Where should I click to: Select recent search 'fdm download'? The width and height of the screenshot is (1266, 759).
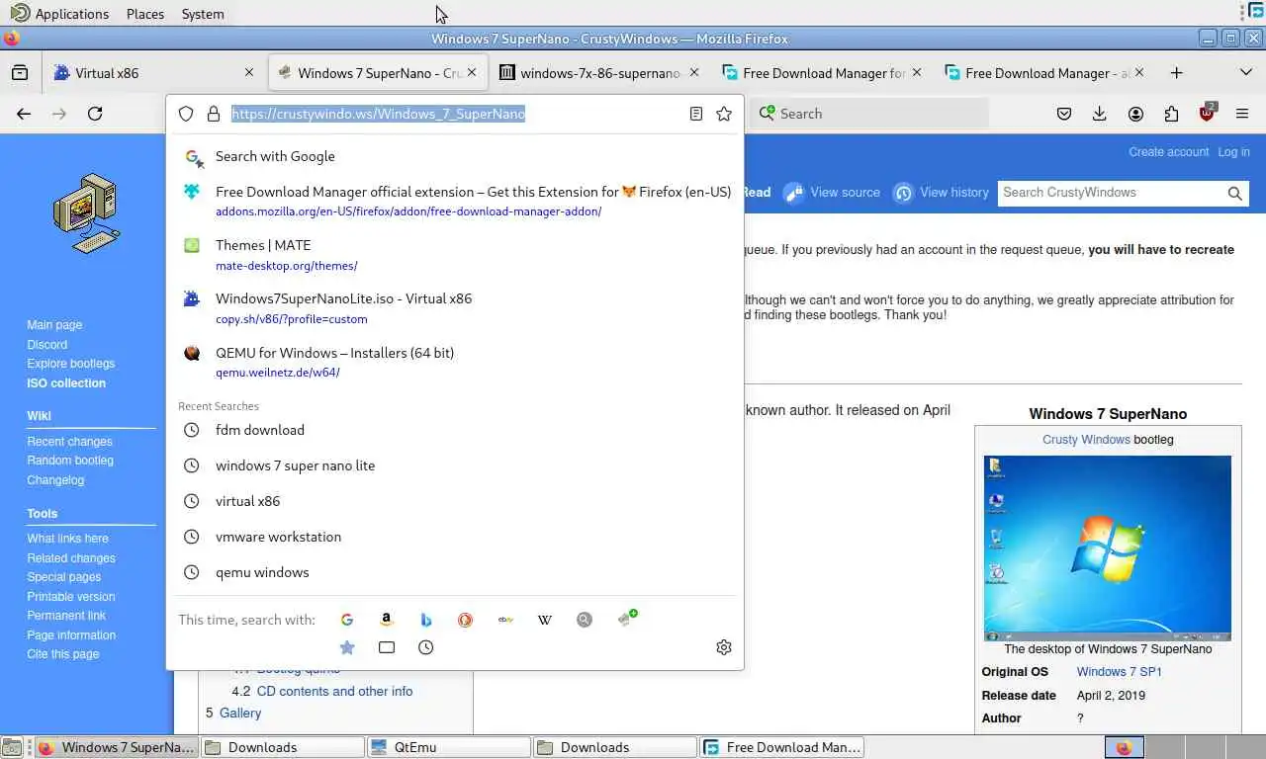(455, 430)
